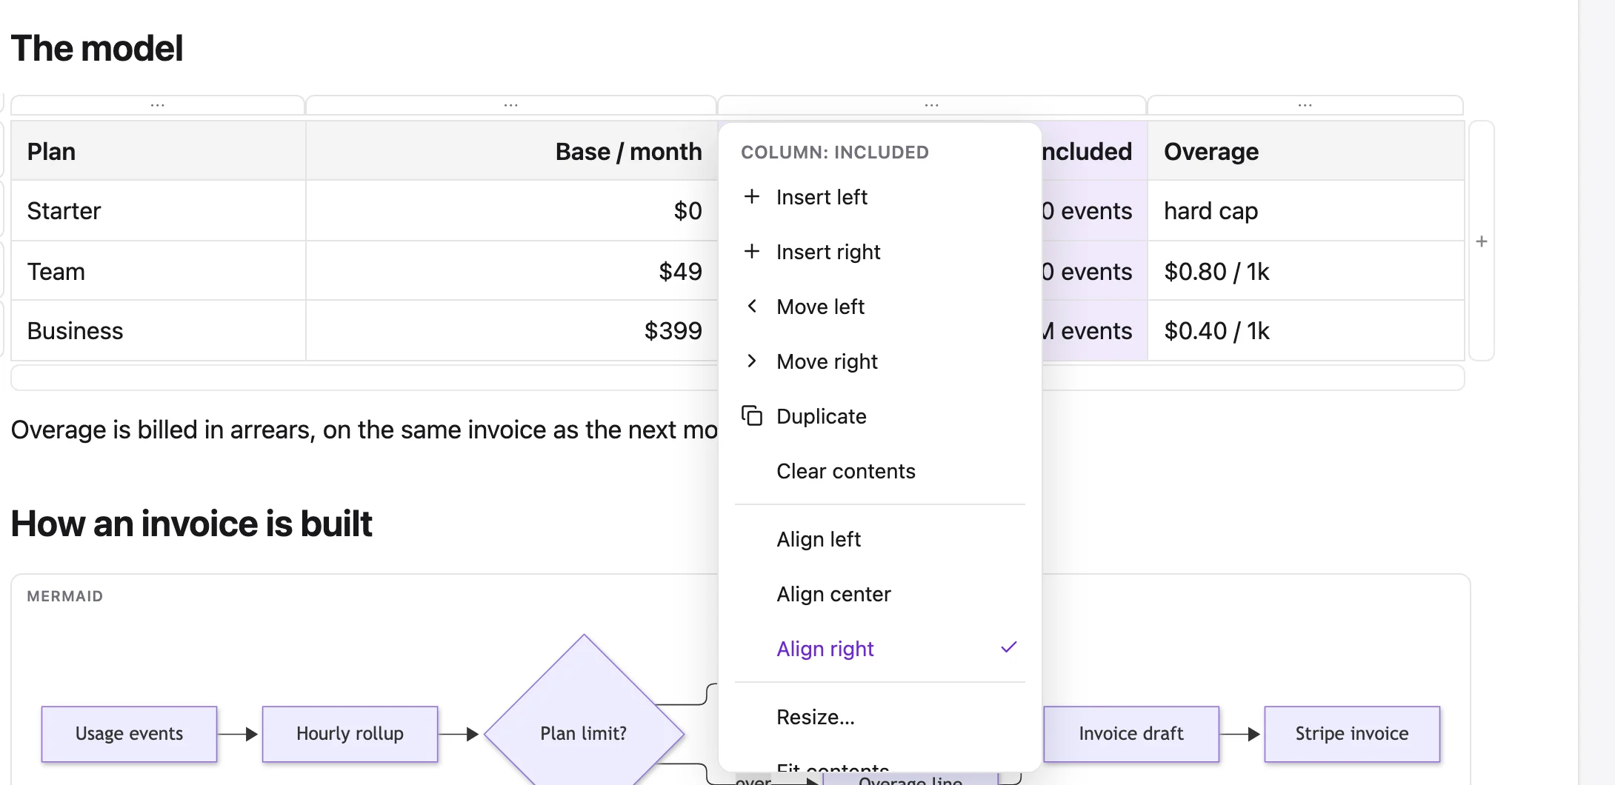Select Move left in the column menu

point(879,307)
